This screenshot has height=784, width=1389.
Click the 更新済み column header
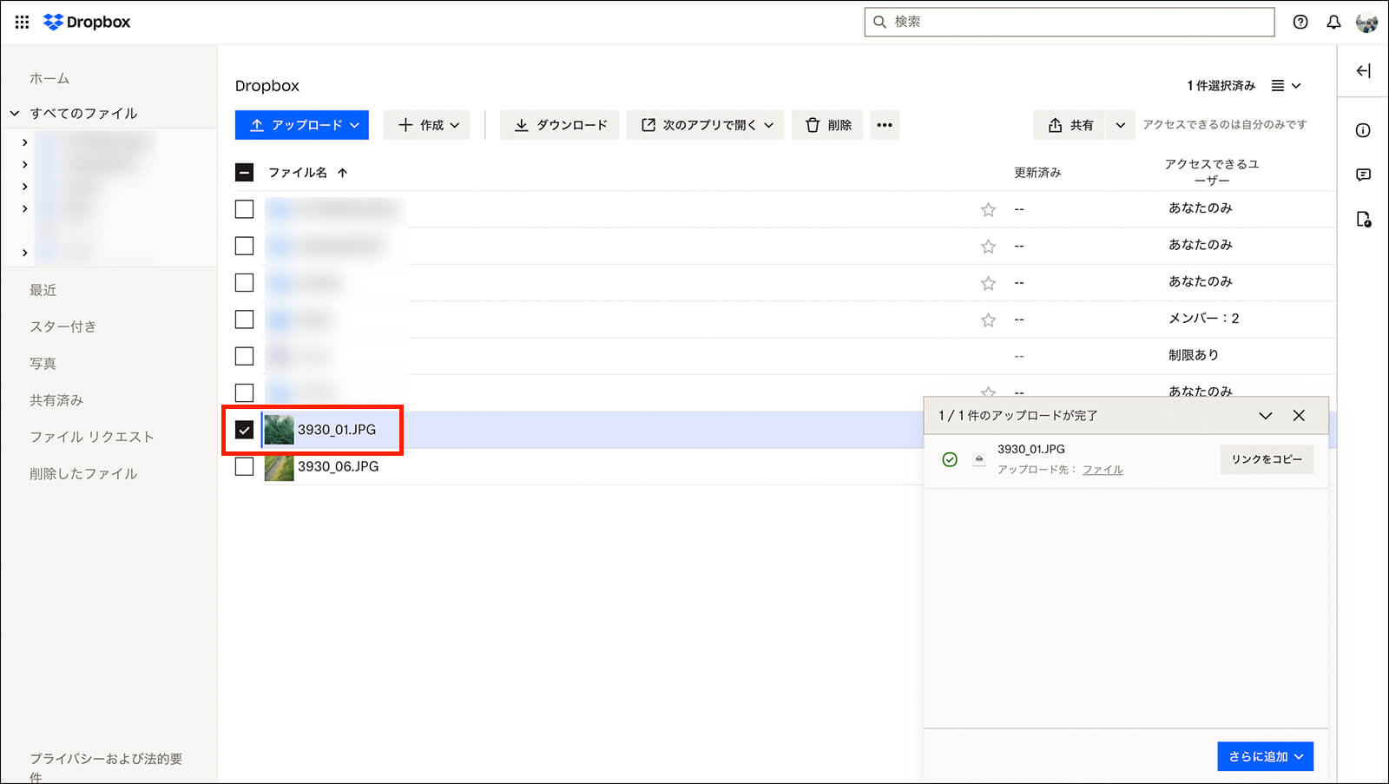1037,173
